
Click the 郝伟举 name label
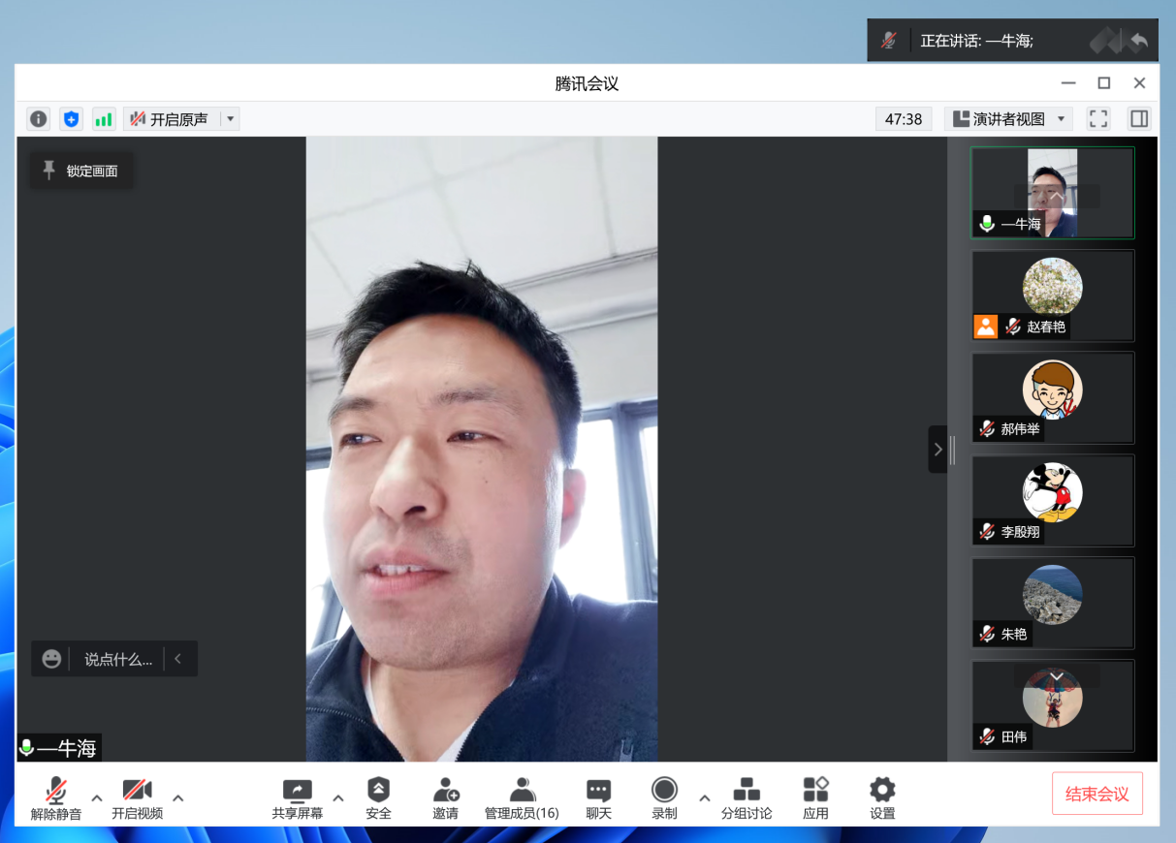click(x=1020, y=429)
